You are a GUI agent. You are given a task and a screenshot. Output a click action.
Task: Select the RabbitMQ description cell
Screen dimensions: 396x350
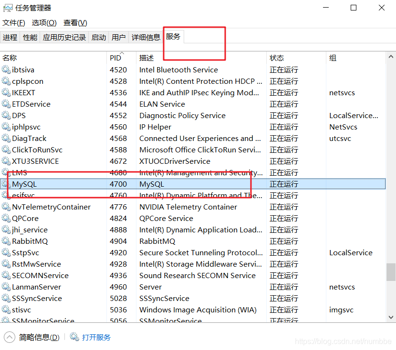coord(157,241)
